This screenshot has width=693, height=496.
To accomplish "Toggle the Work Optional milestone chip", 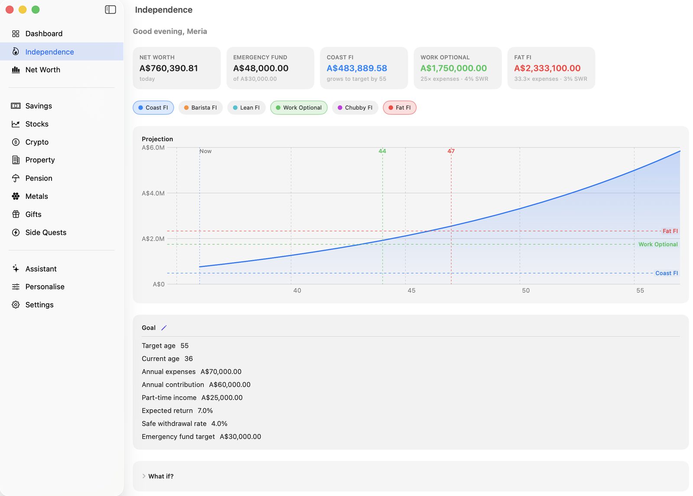I will (x=299, y=107).
